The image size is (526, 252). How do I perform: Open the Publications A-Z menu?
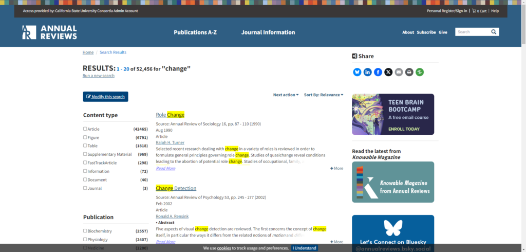(195, 32)
